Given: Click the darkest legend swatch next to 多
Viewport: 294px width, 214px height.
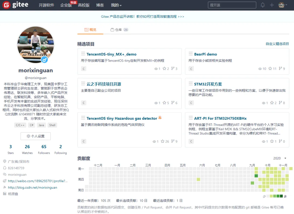Looking at the screenshot, I should [x=281, y=196].
